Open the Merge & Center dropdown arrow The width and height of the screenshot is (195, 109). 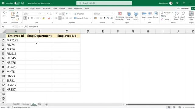click(90, 18)
